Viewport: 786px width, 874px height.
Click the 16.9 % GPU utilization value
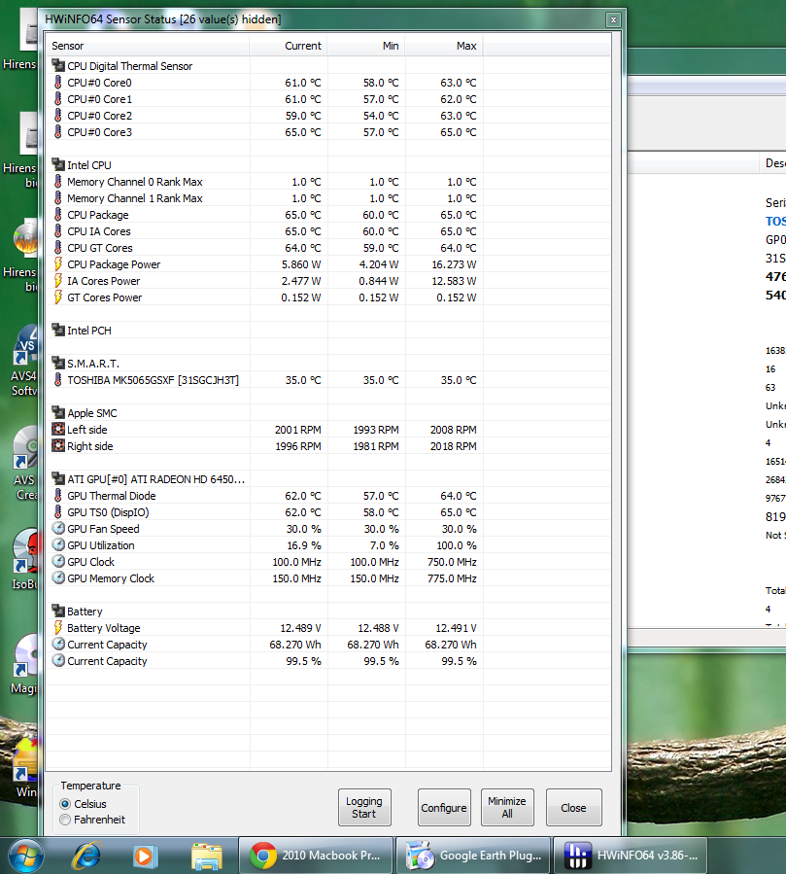coord(304,545)
